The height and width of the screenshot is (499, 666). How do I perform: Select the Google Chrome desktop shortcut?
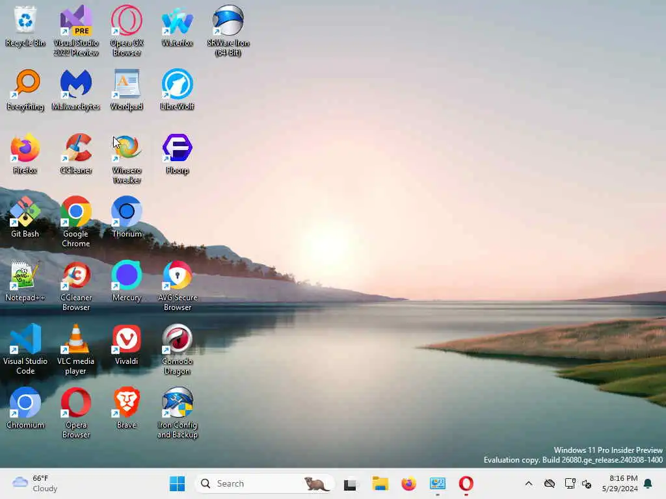(76, 222)
